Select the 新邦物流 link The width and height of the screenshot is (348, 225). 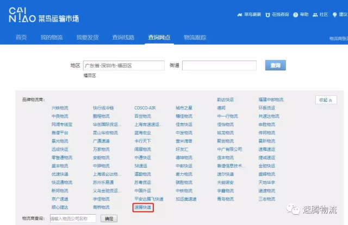[x=60, y=191]
